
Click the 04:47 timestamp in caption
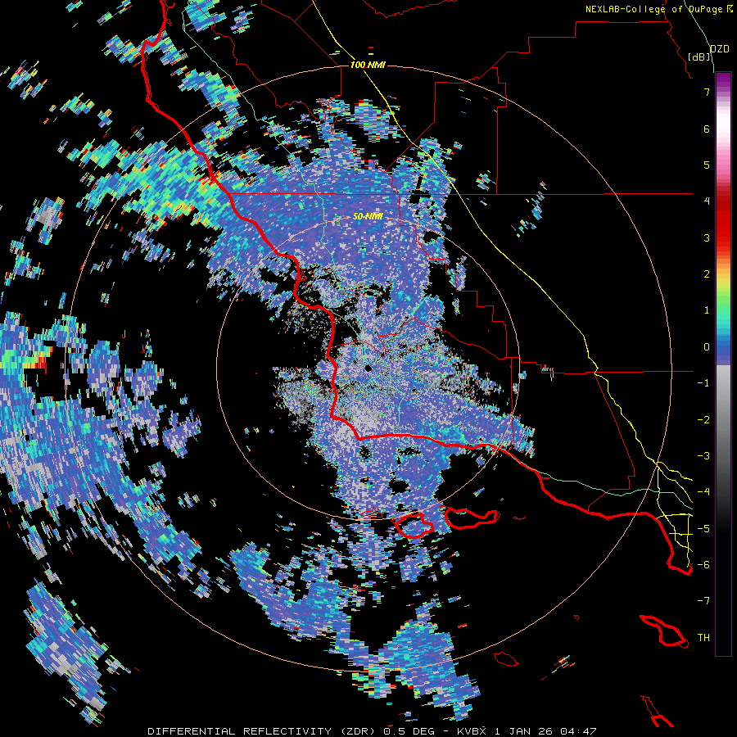coord(581,731)
